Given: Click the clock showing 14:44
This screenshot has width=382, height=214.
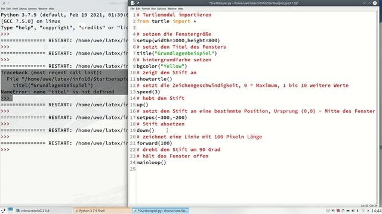Looking at the screenshot, I should pyautogui.click(x=377, y=211).
